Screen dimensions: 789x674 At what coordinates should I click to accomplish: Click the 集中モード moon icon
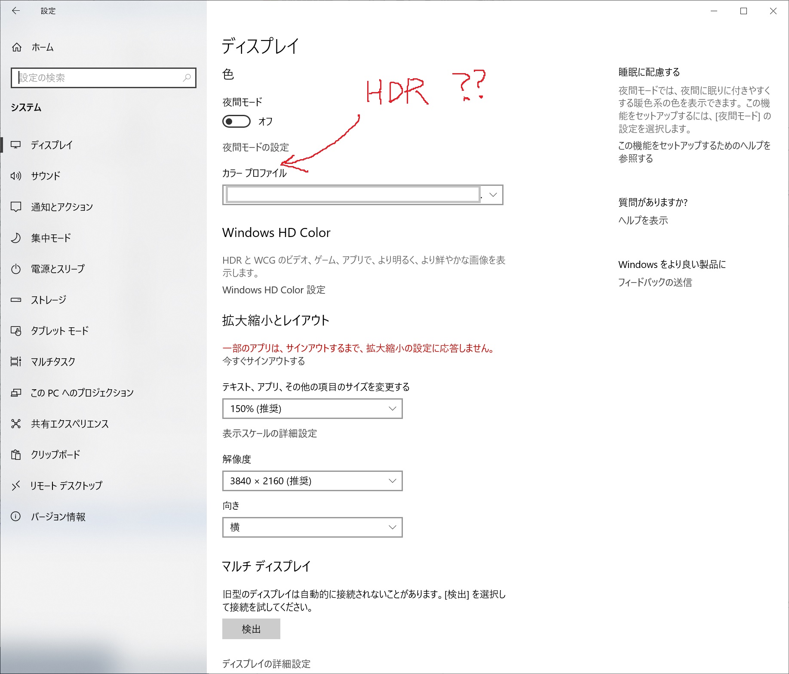[x=16, y=238]
